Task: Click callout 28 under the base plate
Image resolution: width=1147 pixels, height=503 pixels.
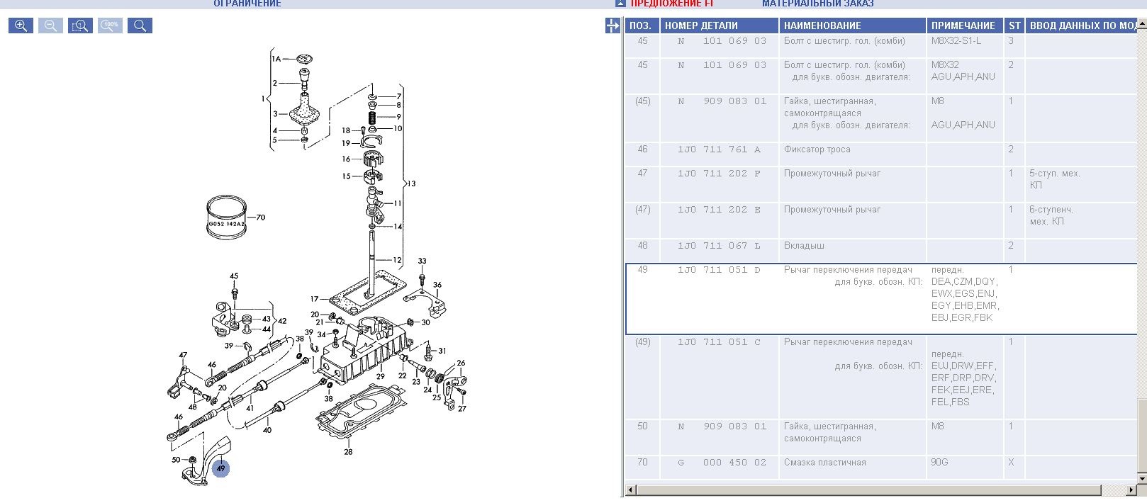Action: tap(348, 452)
